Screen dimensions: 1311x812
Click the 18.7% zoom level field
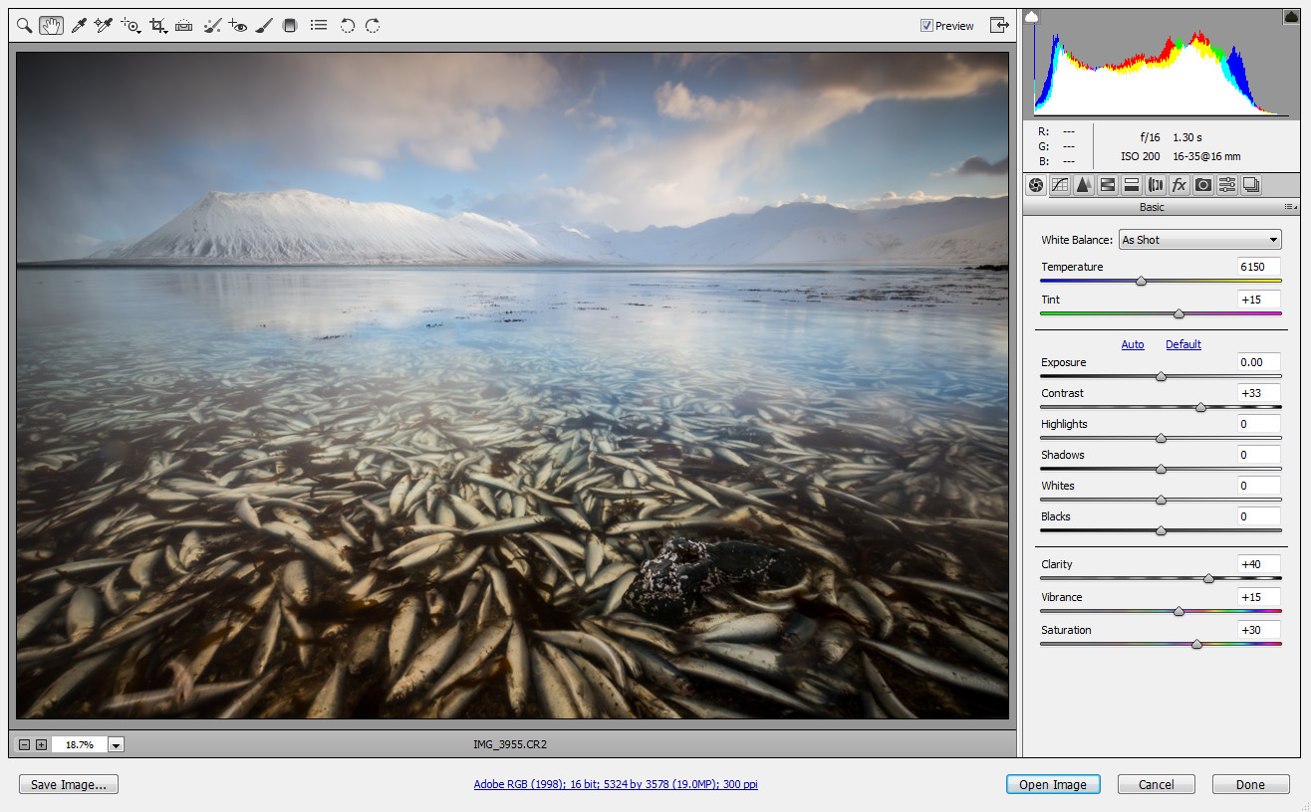coord(79,744)
